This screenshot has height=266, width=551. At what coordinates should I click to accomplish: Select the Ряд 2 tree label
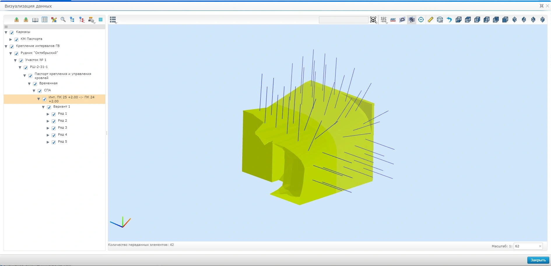62,120
